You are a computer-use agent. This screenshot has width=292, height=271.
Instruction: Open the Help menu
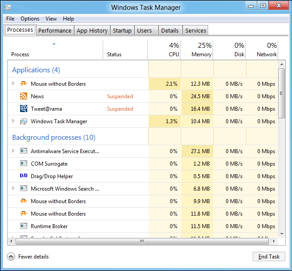point(68,19)
